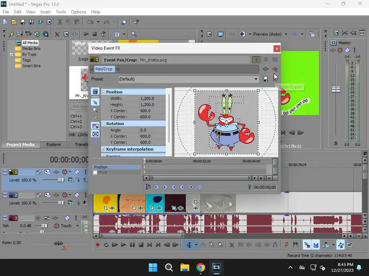
Task: Click the Record button in transport bar
Action: 97,245
